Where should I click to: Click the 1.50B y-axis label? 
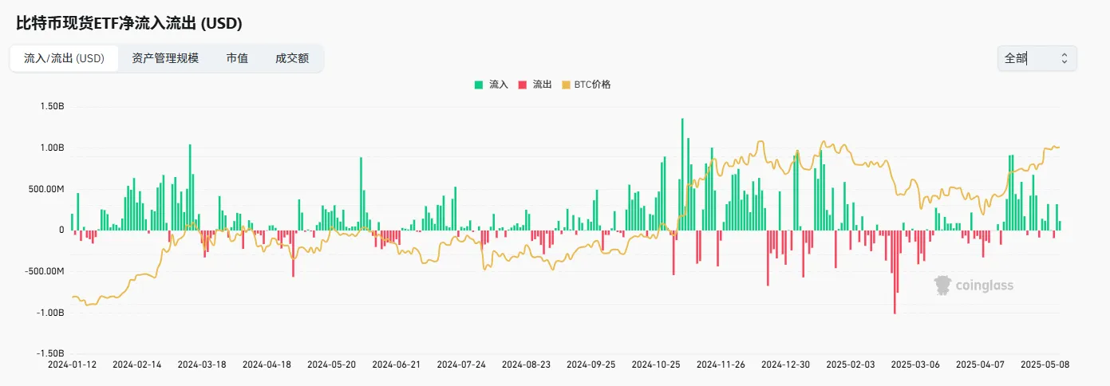[x=50, y=106]
